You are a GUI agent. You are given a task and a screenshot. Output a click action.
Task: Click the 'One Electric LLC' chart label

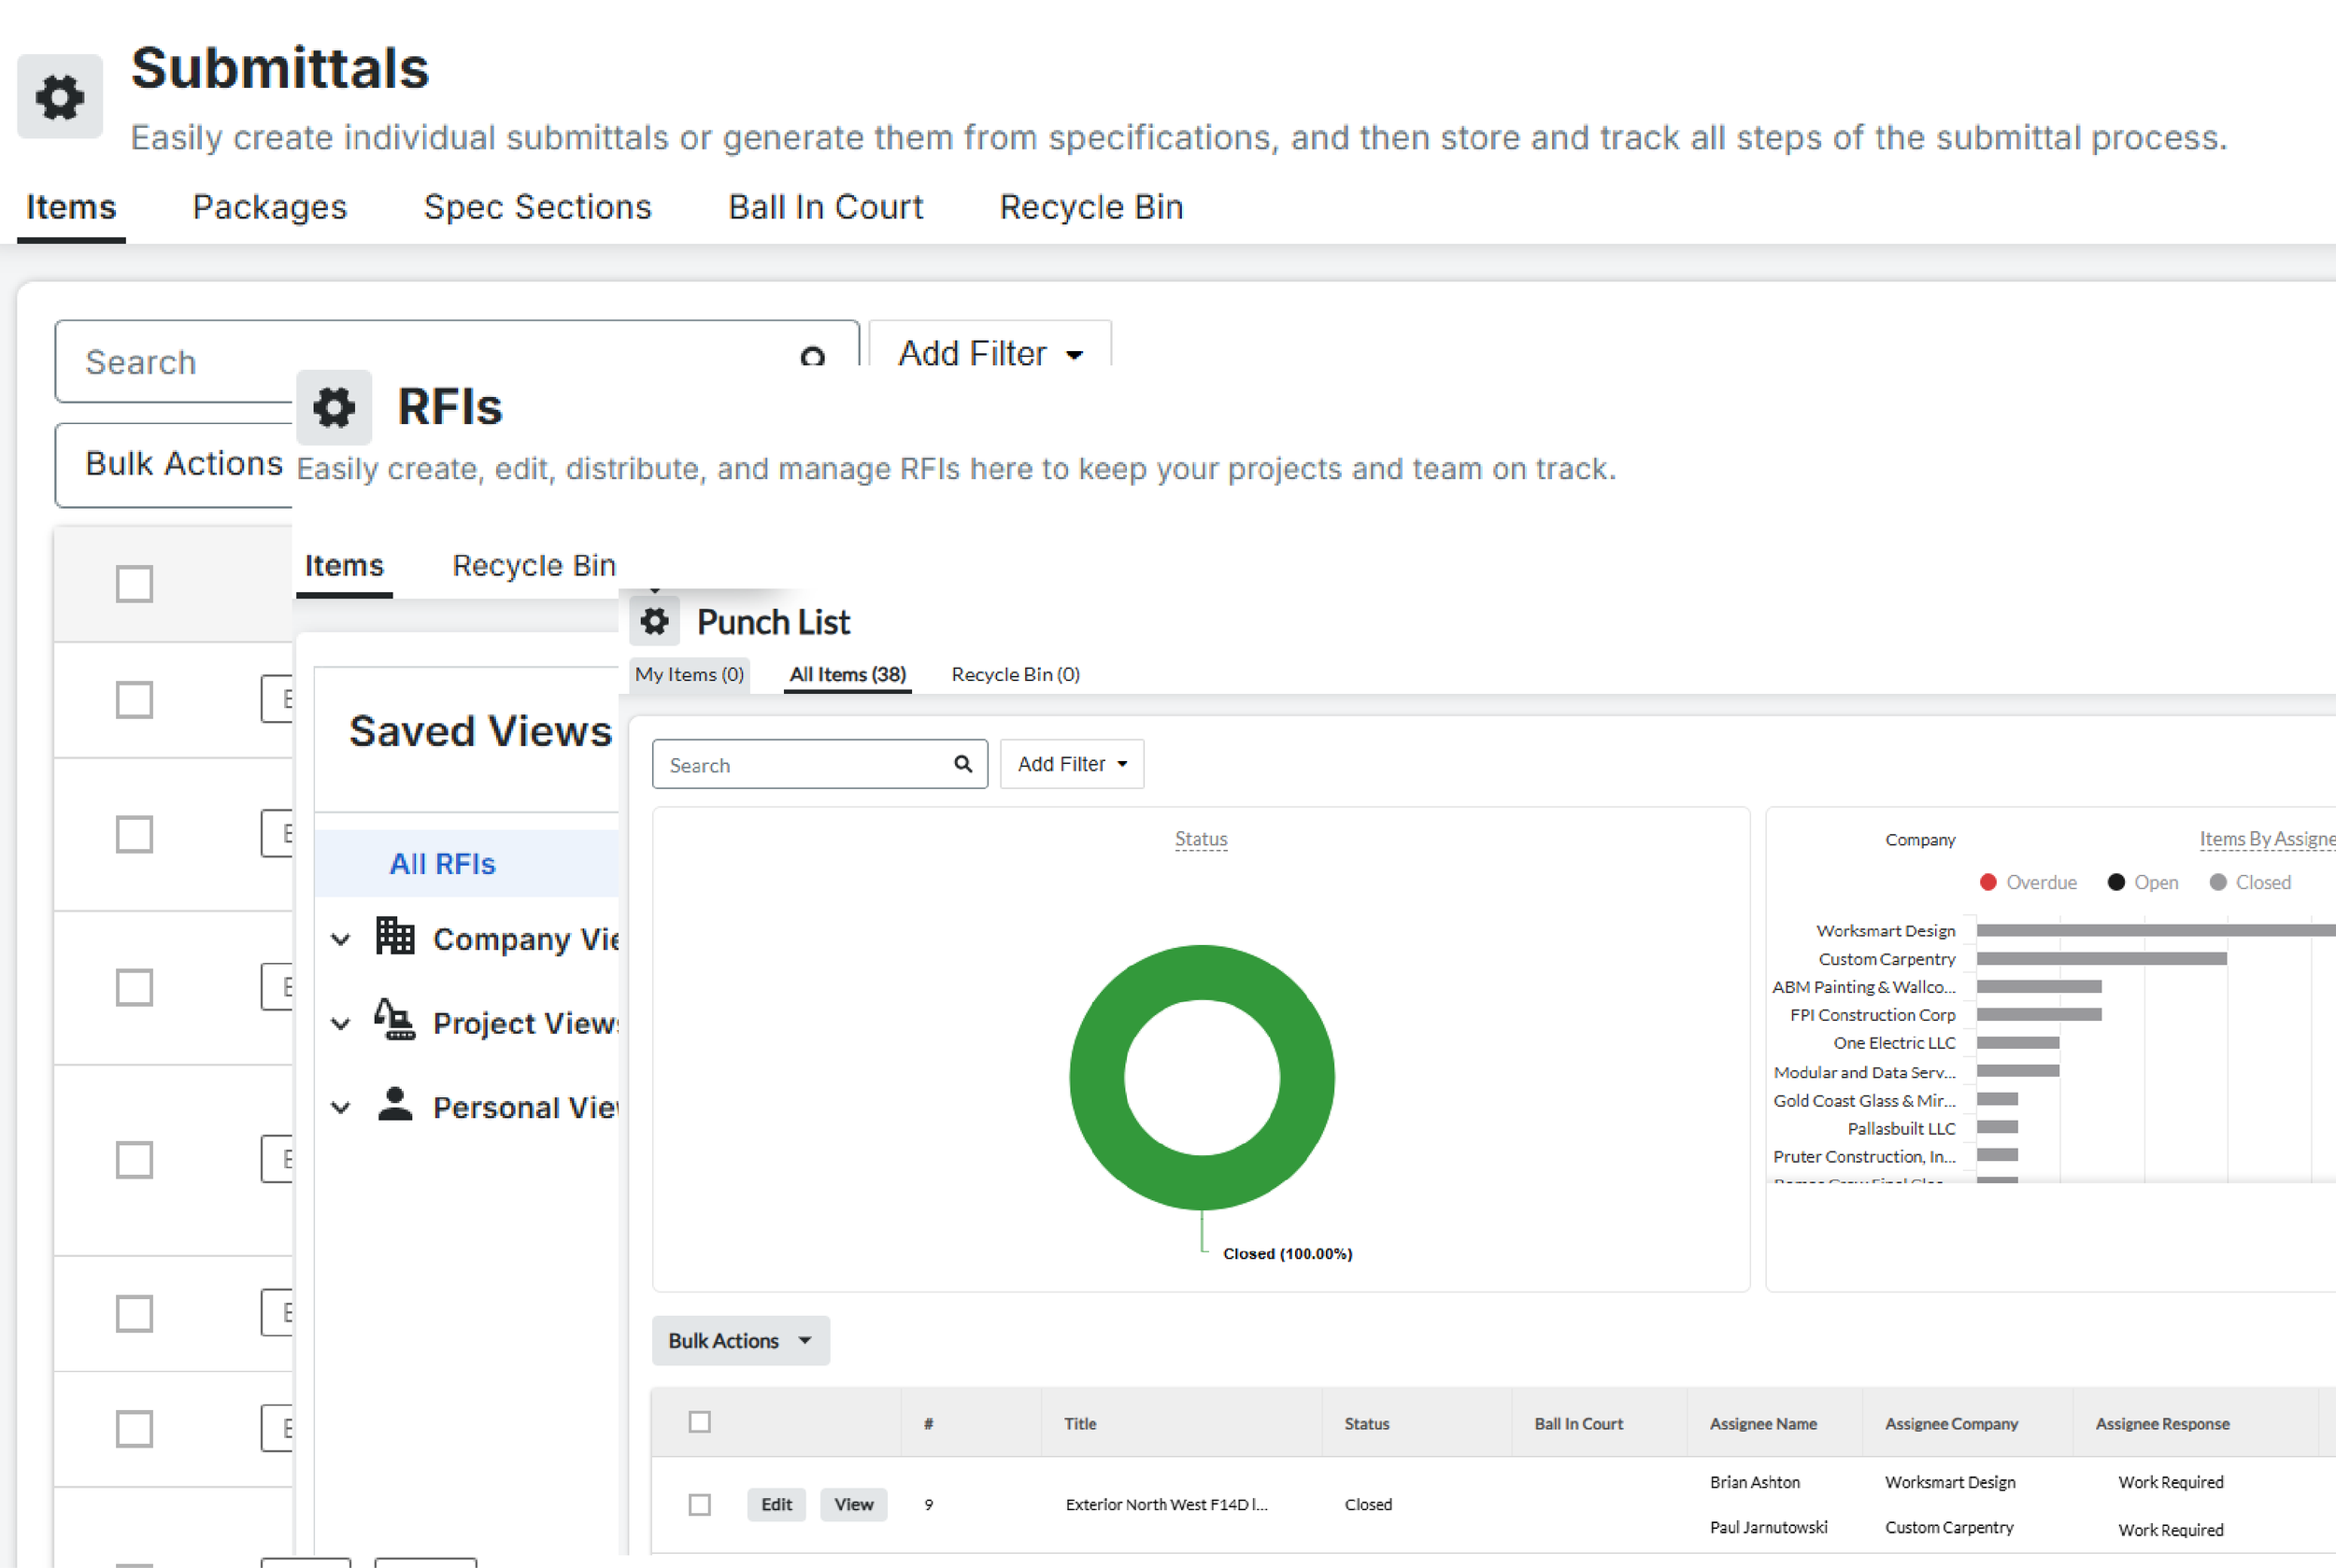(1894, 1043)
